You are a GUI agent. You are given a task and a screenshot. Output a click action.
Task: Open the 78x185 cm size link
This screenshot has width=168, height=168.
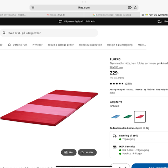[x=116, y=67]
